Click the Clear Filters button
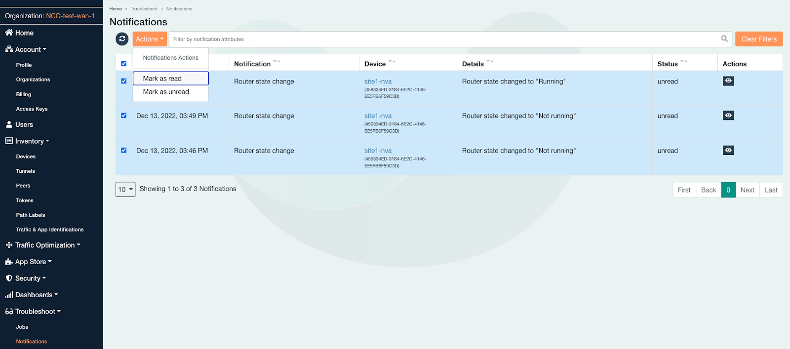 [758, 39]
